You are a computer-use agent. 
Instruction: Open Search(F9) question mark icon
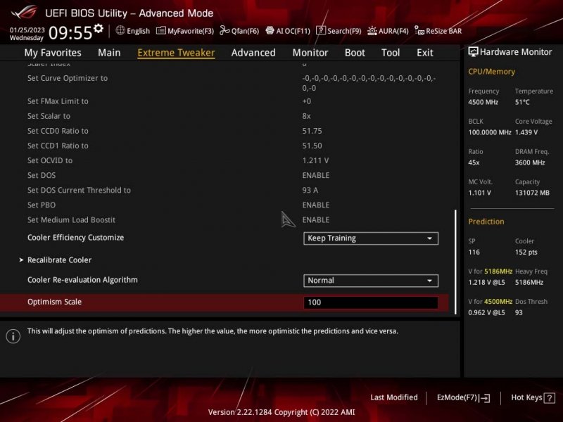click(321, 30)
